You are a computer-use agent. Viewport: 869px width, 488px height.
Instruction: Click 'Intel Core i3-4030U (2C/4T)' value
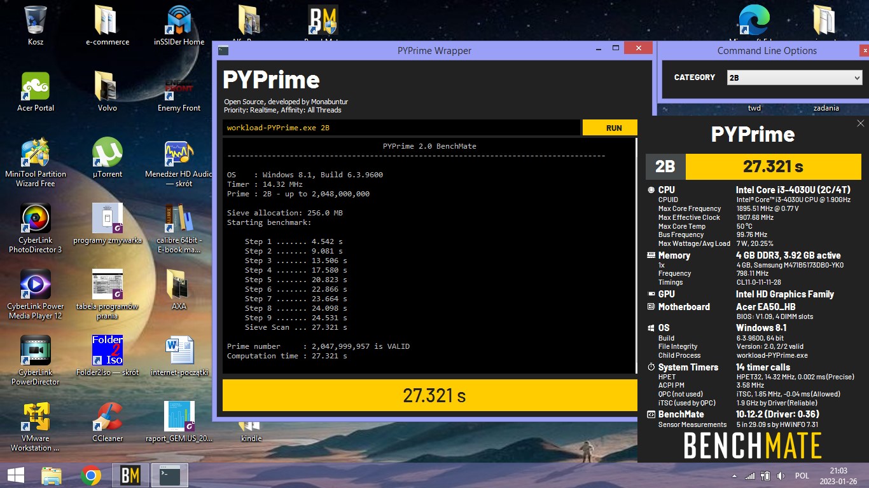[793, 189]
